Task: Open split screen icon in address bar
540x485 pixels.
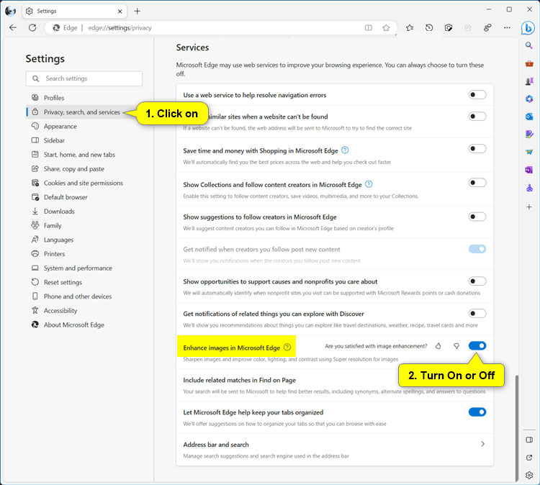Action: point(368,28)
